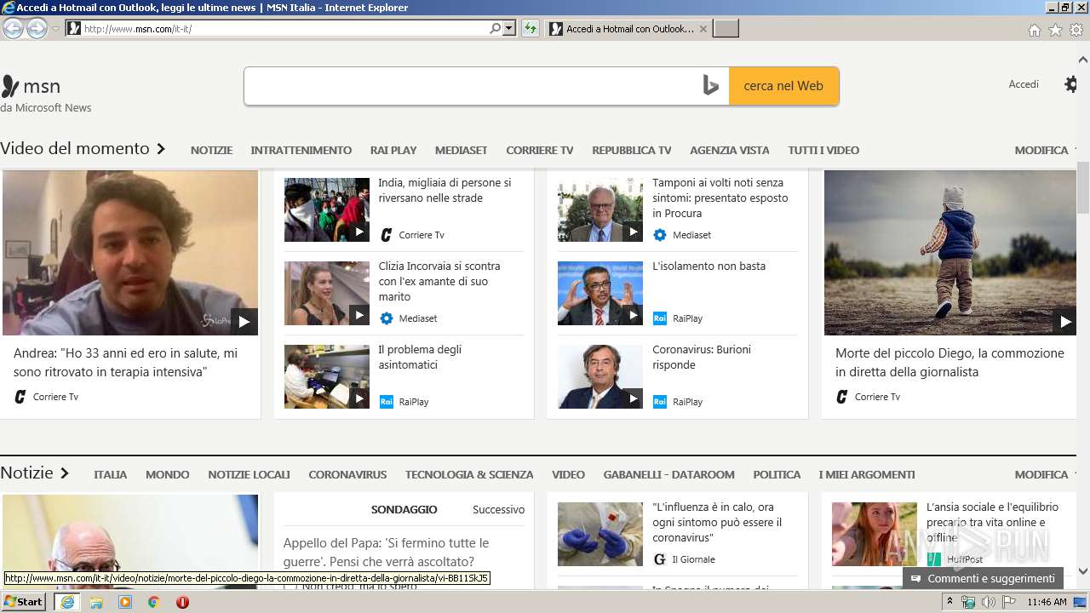This screenshot has width=1090, height=613.
Task: Open the Windows Start menu
Action: click(x=24, y=602)
